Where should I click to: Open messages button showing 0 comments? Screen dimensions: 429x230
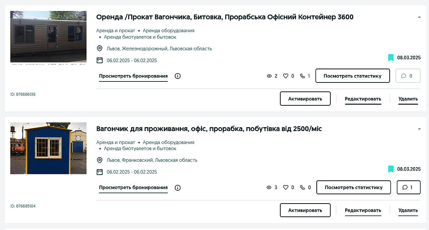click(408, 76)
